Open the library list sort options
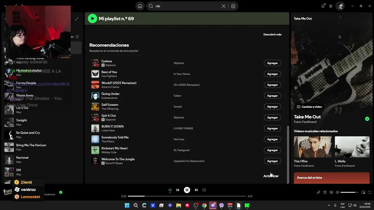The image size is (374, 210). click(77, 37)
